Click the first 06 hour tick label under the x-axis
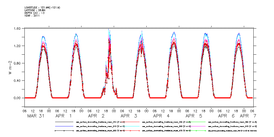The height and width of the screenshot is (137, 274). [25, 111]
